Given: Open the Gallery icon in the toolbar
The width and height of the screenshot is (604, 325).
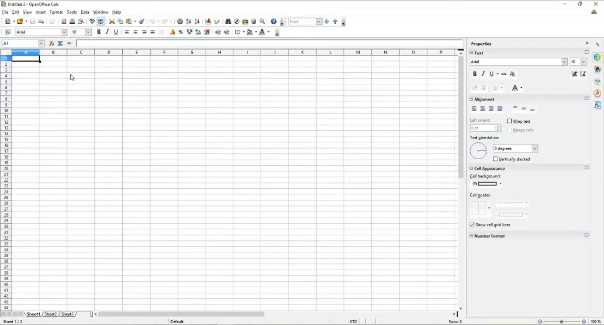Looking at the screenshot, I should point(245,21).
